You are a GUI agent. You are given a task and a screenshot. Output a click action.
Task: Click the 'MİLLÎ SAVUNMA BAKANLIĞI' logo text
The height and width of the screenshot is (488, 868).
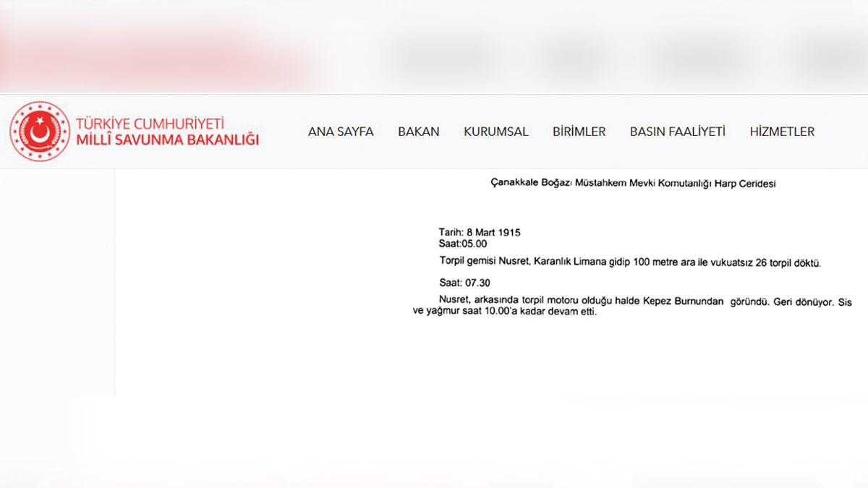click(167, 140)
